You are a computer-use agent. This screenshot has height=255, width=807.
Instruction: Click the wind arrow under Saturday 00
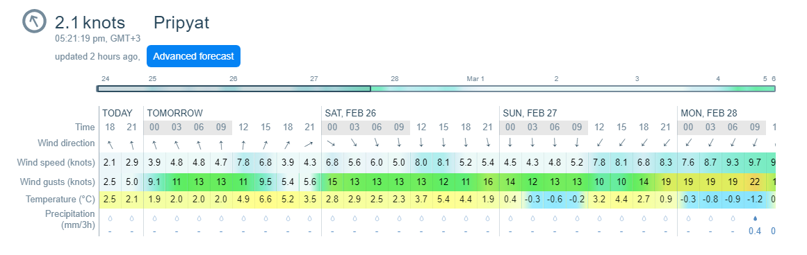click(332, 143)
